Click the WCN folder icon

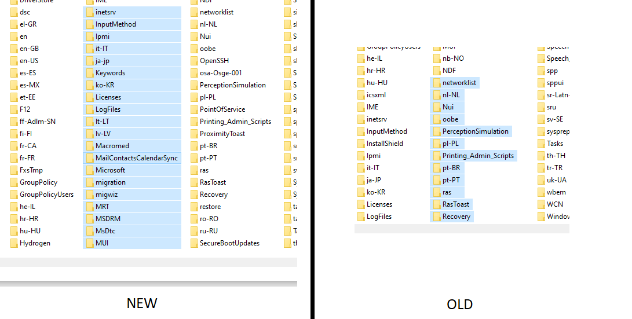(x=541, y=204)
